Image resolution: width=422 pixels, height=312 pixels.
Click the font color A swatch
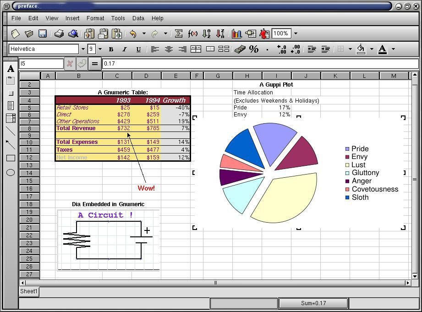(x=383, y=49)
